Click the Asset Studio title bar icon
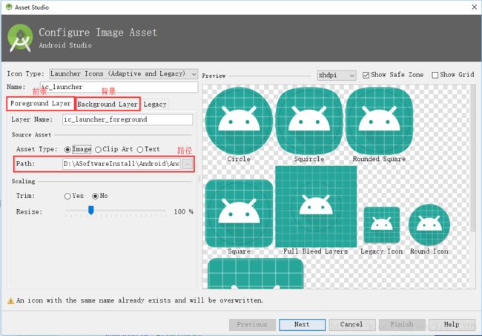The height and width of the screenshot is (336, 482). (9, 7)
